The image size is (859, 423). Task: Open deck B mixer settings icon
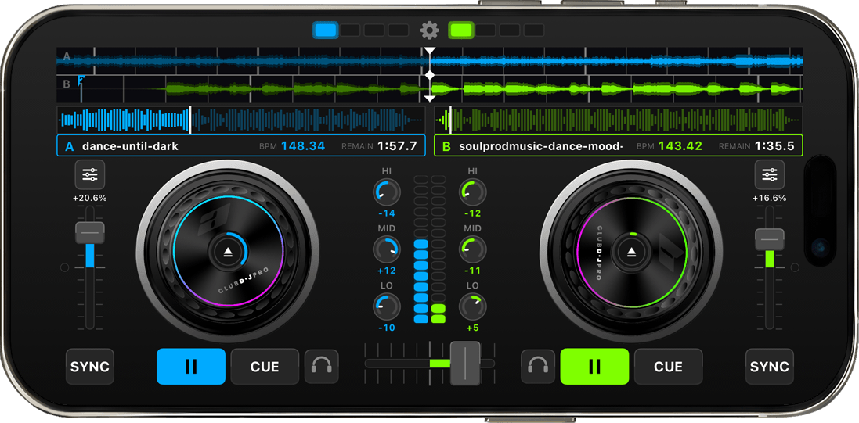[x=770, y=174]
